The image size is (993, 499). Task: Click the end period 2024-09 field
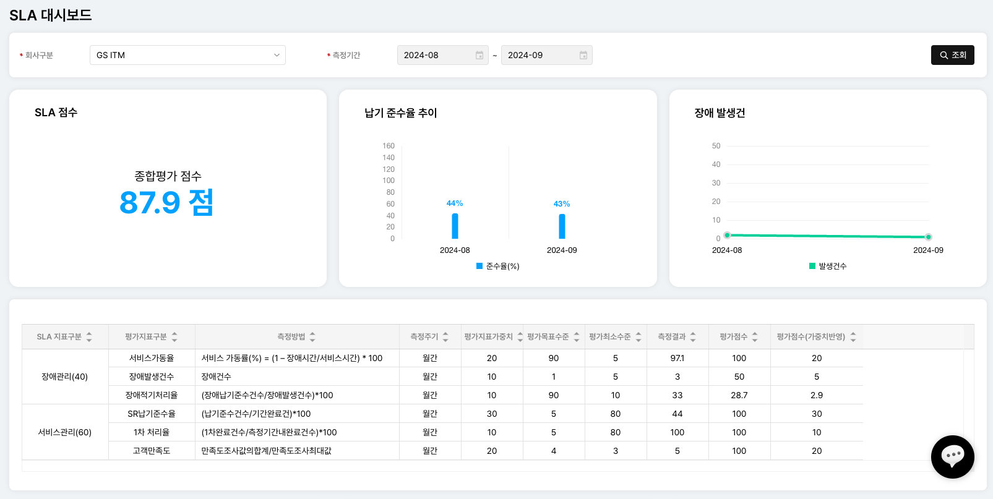tap(541, 55)
